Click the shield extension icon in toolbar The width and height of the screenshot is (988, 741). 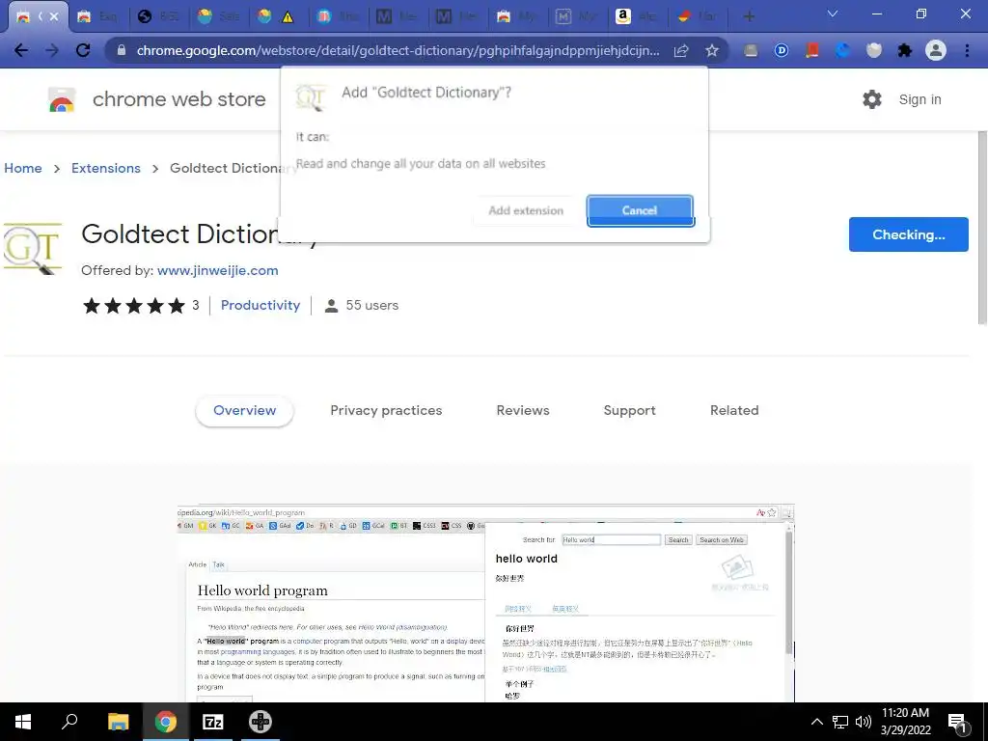874,50
